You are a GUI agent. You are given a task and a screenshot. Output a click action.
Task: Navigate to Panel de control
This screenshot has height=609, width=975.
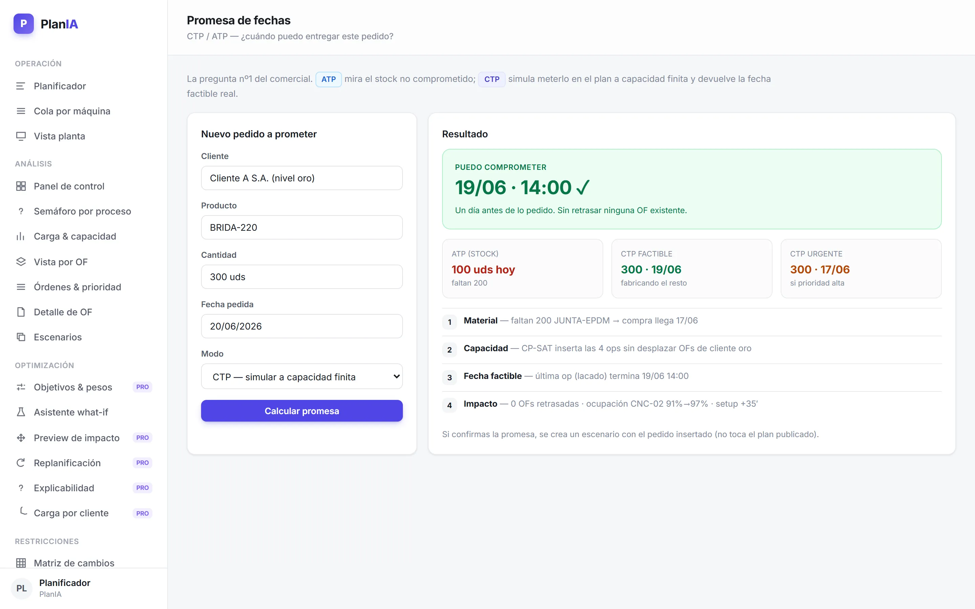click(83, 186)
